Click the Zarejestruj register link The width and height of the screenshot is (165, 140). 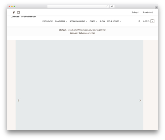148,12
